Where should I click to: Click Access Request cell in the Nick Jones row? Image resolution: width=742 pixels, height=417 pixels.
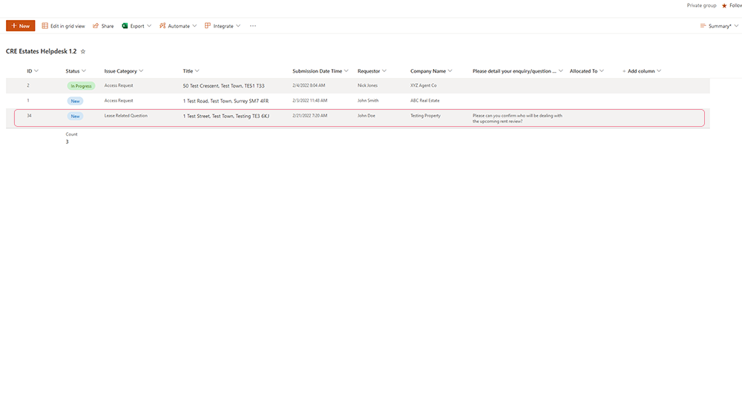119,85
